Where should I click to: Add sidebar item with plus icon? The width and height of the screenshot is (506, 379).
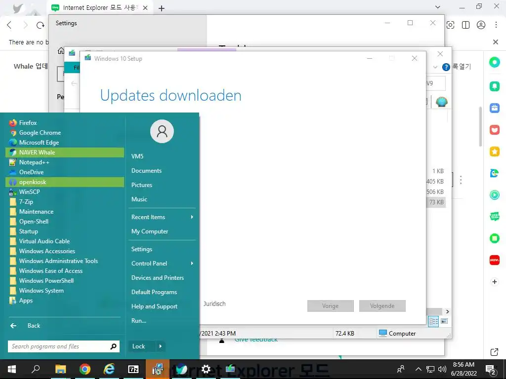[x=494, y=282]
